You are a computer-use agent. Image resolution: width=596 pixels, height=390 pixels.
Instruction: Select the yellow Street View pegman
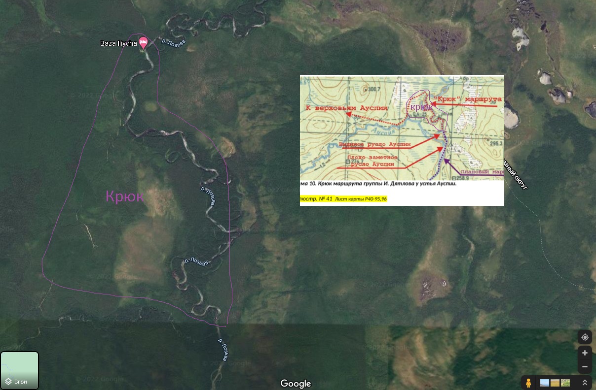tap(528, 383)
